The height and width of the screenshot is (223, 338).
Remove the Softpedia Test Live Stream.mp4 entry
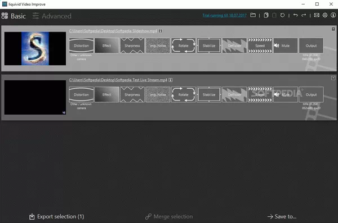[333, 78]
